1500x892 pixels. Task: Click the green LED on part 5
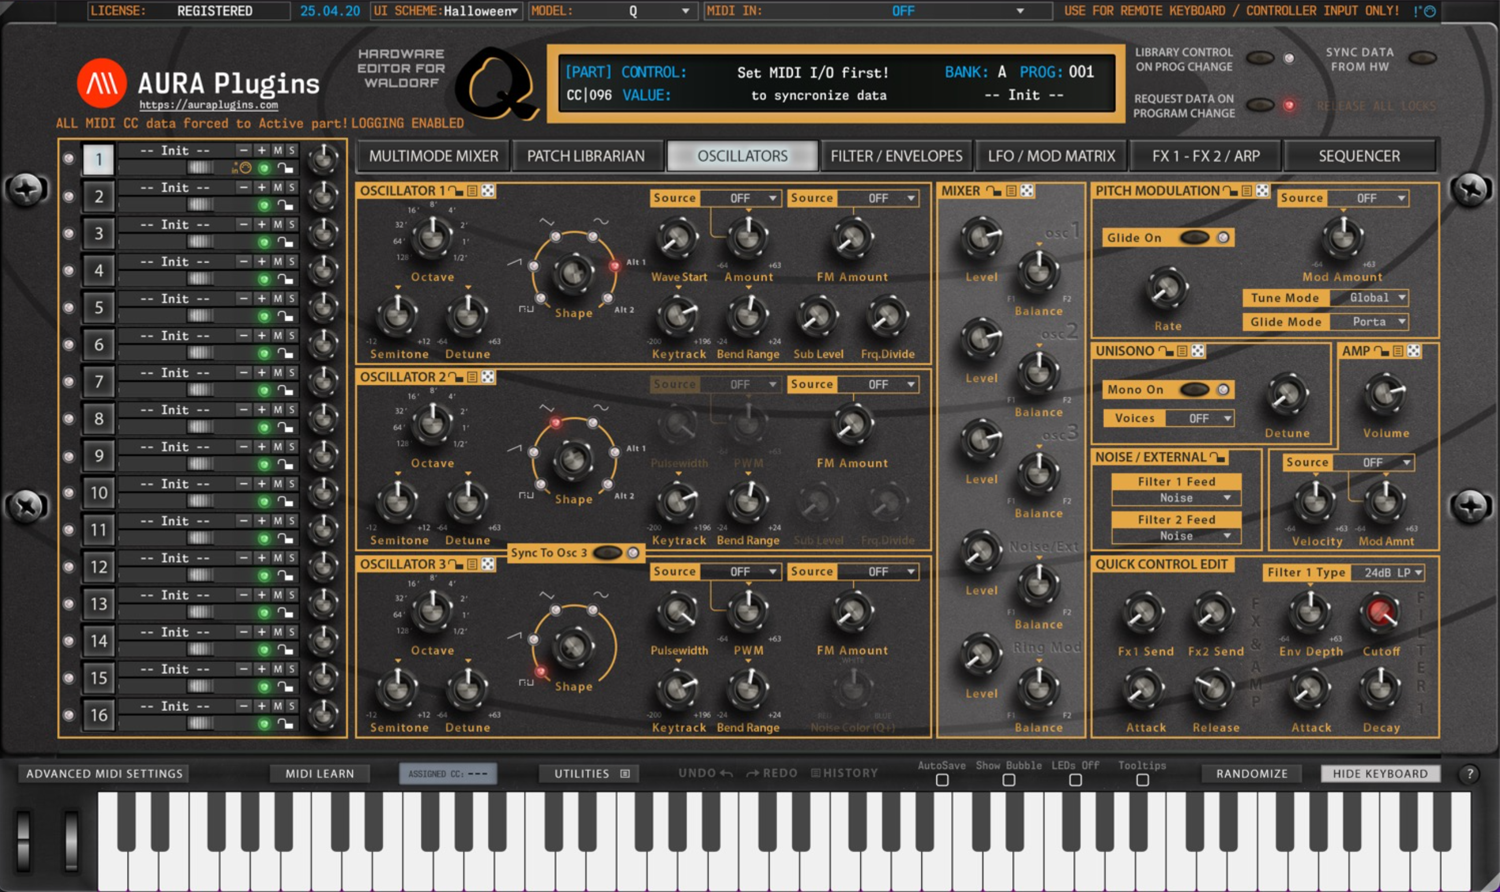click(263, 316)
